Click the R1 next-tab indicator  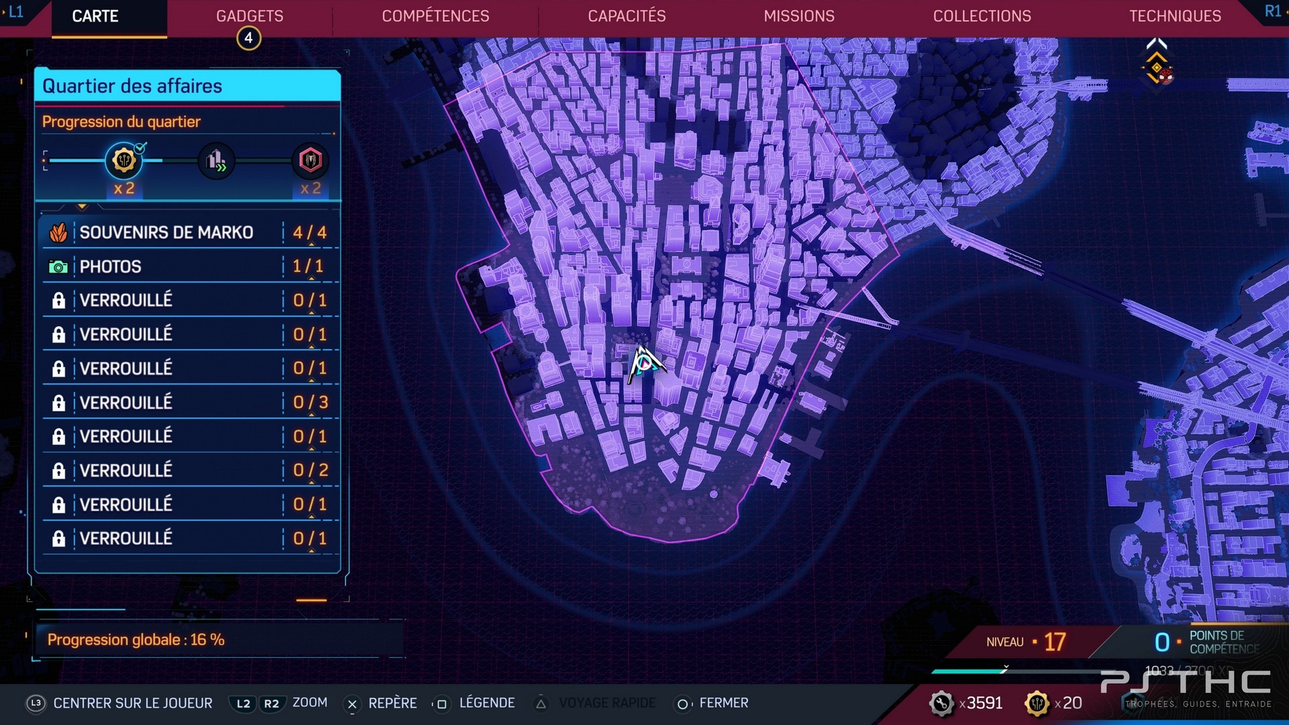coord(1273,11)
